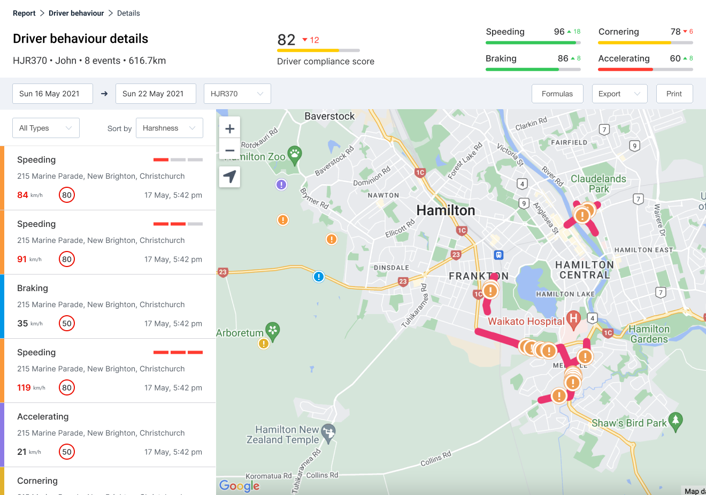Click the Braking score bar
This screenshot has width=706, height=495.
pyautogui.click(x=533, y=70)
